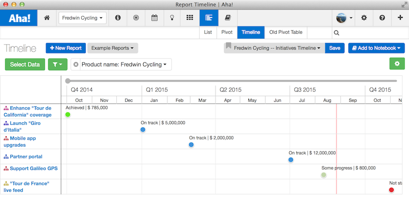The width and height of the screenshot is (409, 218).
Task: Open green timeline settings gear button
Action: 397,63
